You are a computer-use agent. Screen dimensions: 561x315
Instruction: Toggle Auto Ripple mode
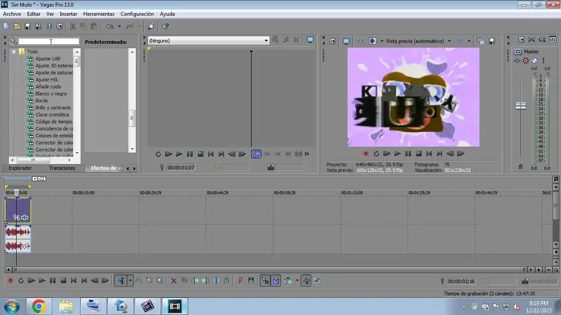click(x=288, y=281)
